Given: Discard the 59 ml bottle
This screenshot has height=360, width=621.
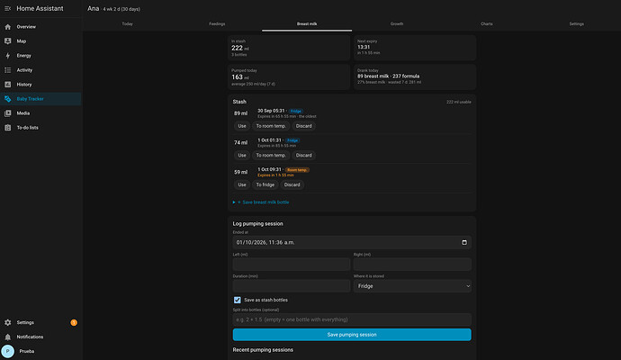Looking at the screenshot, I should coord(292,184).
